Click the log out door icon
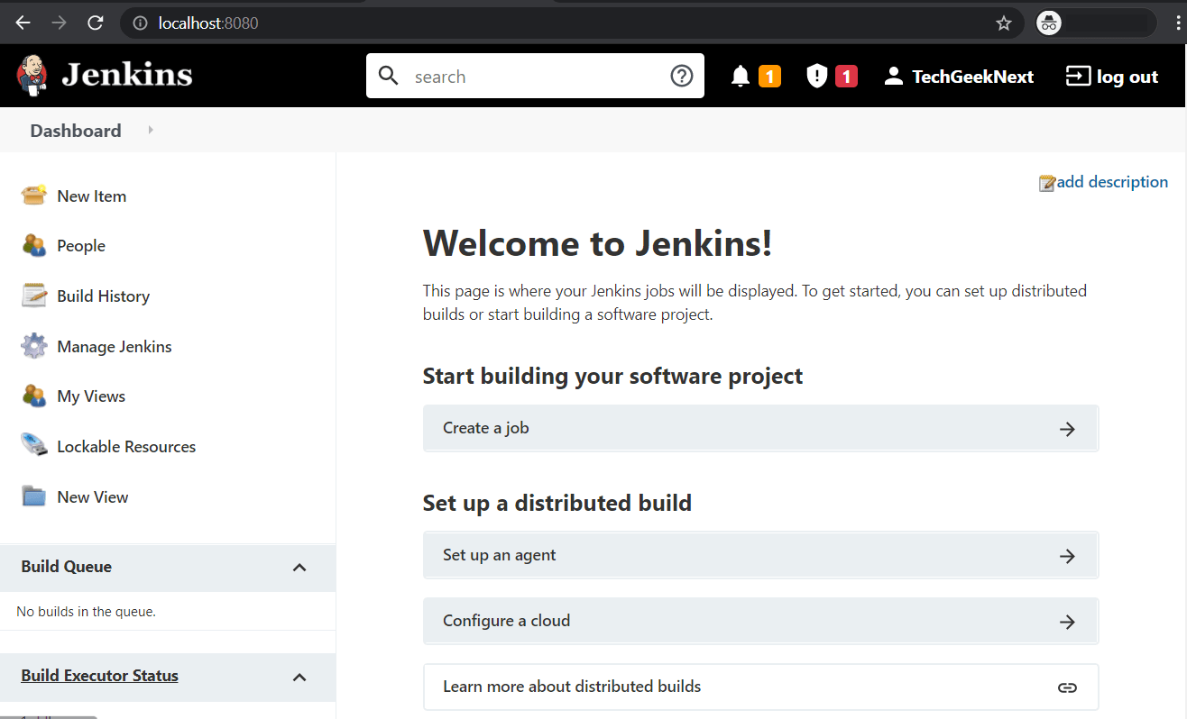 pos(1078,77)
